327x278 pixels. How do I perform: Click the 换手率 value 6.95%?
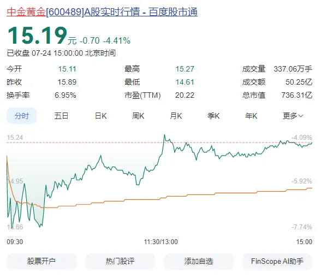(x=66, y=96)
